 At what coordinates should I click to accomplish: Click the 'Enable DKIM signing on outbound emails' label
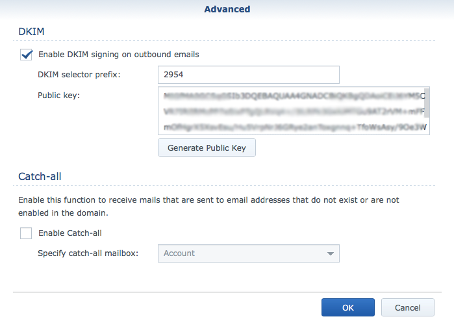[x=119, y=55]
